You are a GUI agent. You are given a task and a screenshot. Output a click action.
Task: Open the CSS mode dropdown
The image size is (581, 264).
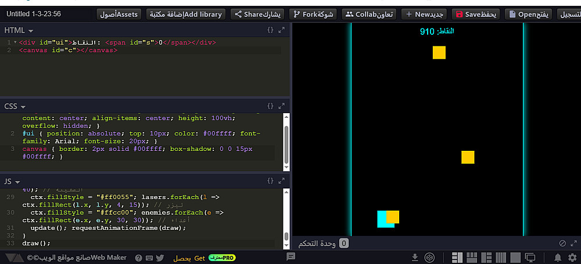pyautogui.click(x=15, y=106)
